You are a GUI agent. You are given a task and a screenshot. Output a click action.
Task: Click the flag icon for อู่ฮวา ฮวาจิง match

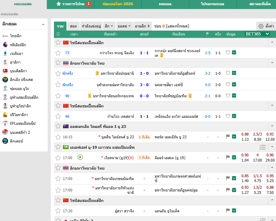coord(228,210)
